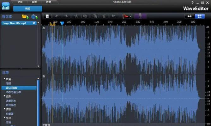Switch to the multi-channel view toggle
The image size is (211, 126).
click(x=200, y=16)
